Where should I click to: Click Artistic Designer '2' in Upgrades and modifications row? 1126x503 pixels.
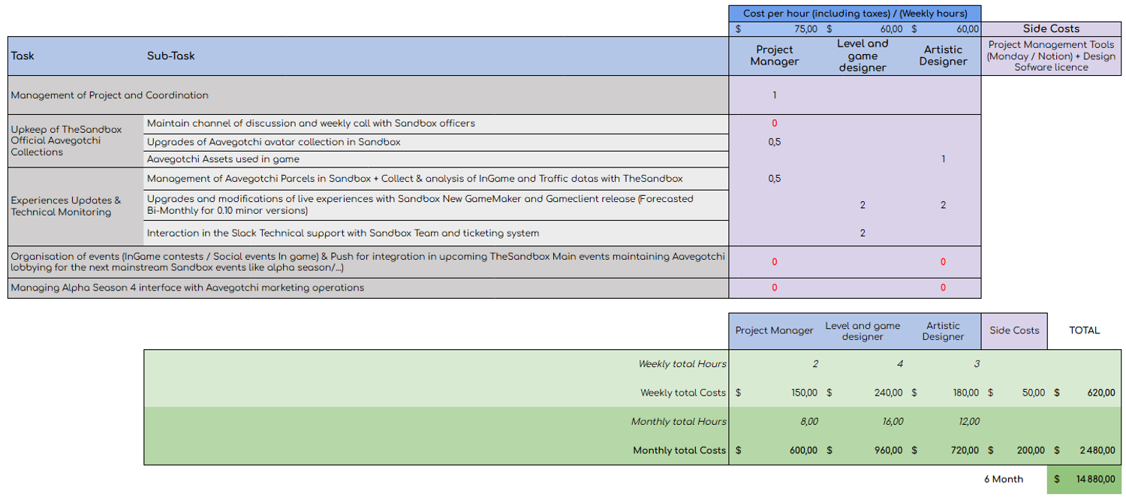click(x=943, y=205)
